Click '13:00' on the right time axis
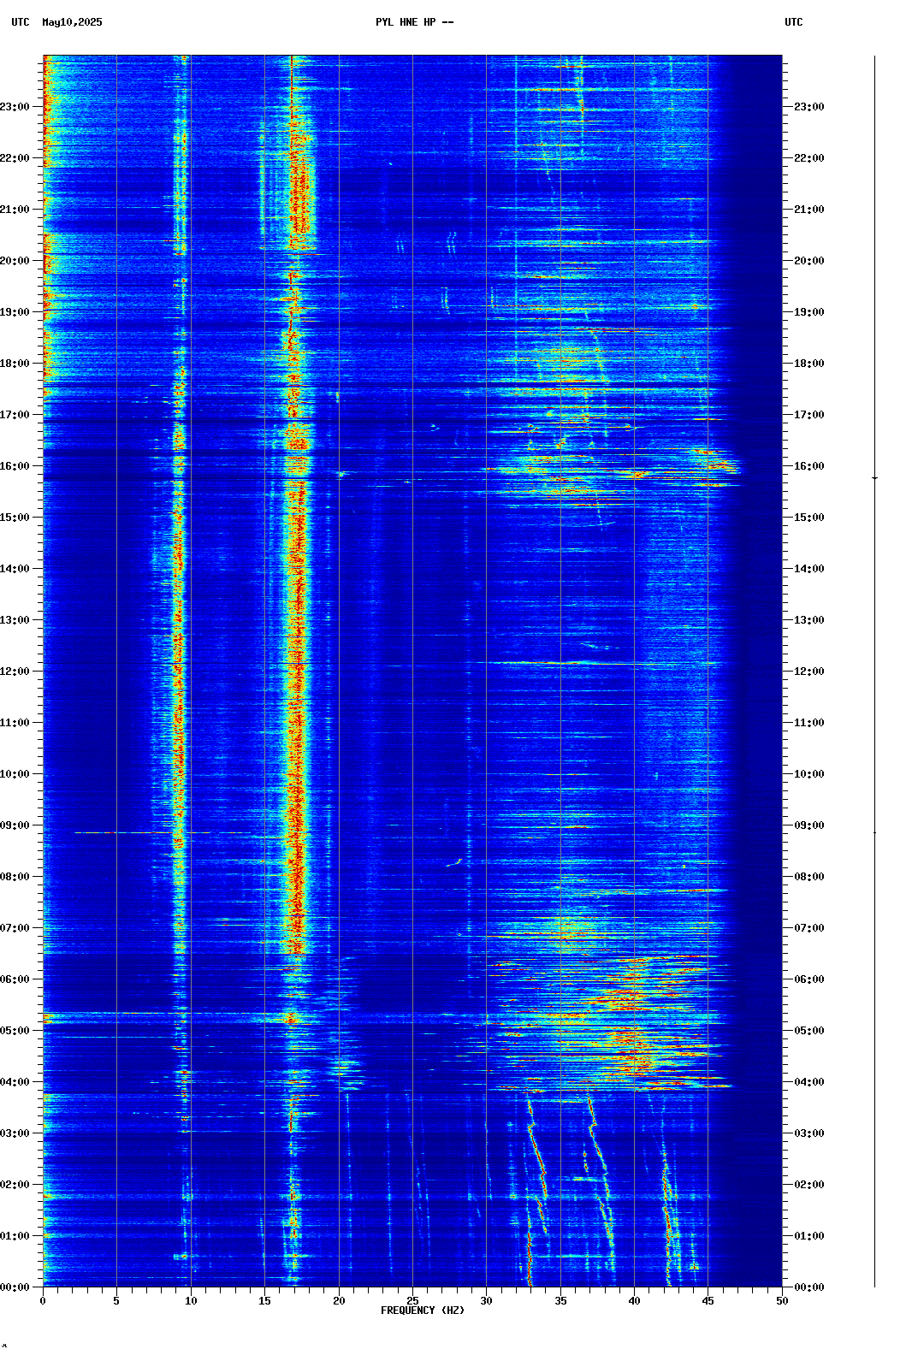This screenshot has width=912, height=1355. coord(809,620)
